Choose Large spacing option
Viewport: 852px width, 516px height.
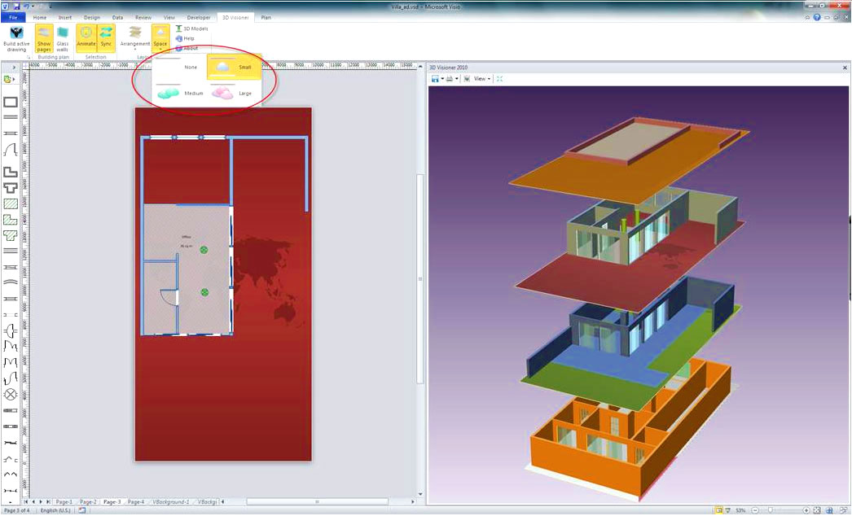pos(235,94)
